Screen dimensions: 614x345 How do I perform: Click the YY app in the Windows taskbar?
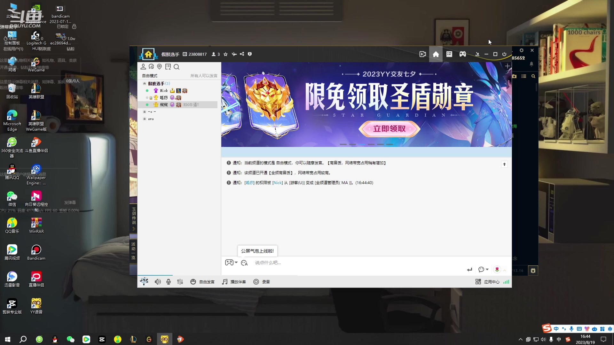(x=165, y=339)
